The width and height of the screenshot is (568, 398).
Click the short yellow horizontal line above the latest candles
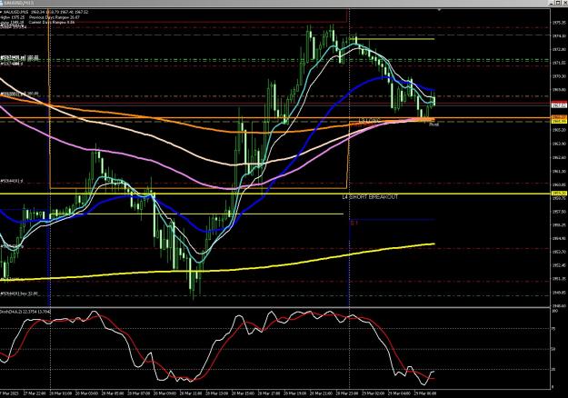392,39
